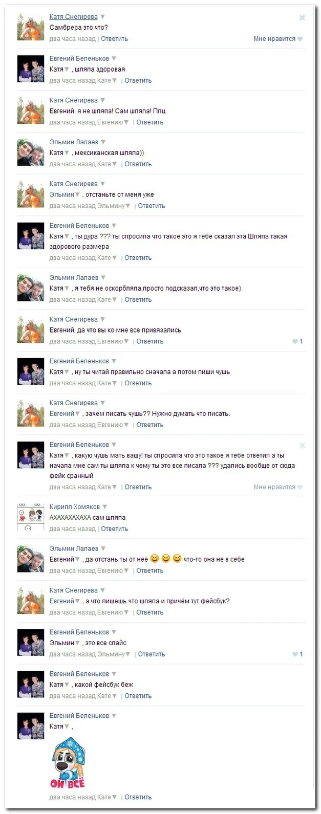Expand arrow beside Кирилл Хомяков's name

pyautogui.click(x=105, y=507)
